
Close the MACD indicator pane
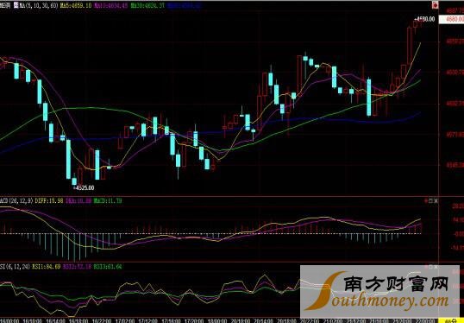pos(436,200)
